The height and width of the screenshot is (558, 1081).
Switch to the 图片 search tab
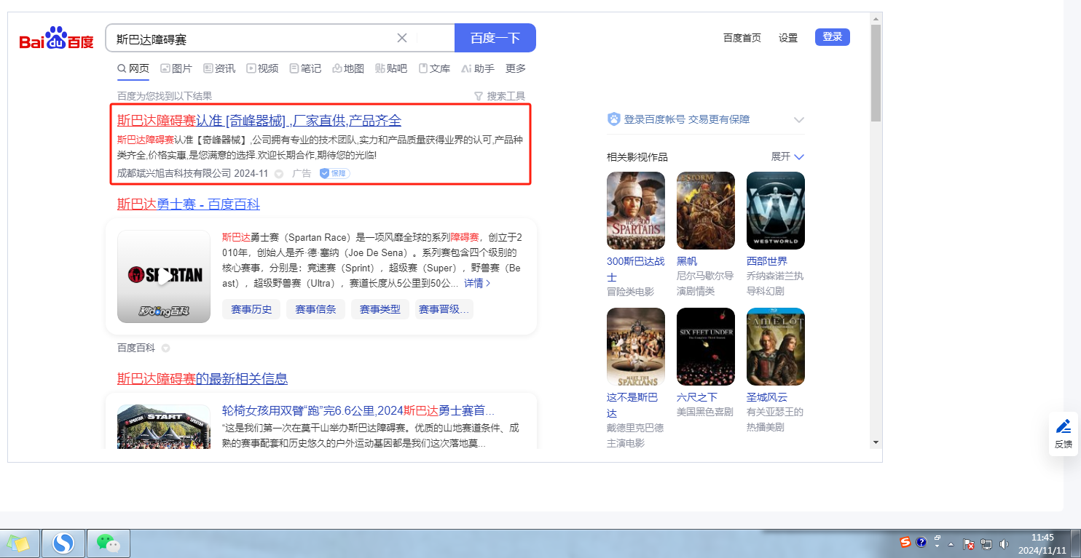[x=176, y=68]
